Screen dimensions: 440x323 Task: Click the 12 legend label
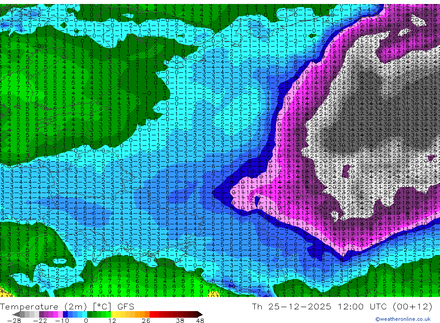[x=112, y=321]
